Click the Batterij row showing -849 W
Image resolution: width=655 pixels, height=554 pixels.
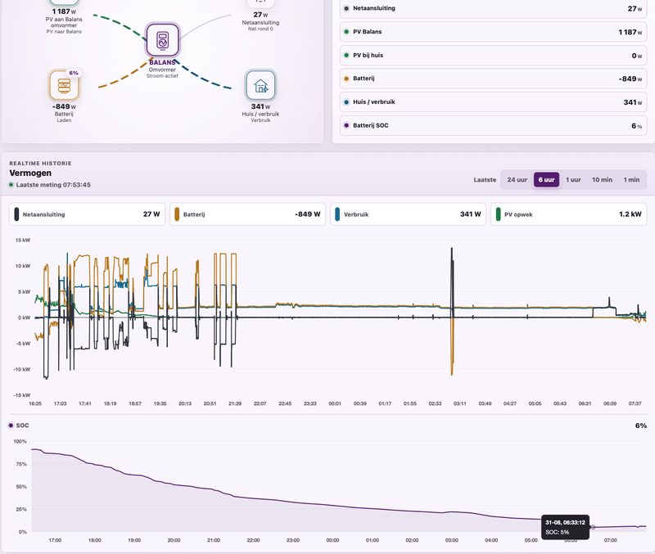(x=494, y=79)
